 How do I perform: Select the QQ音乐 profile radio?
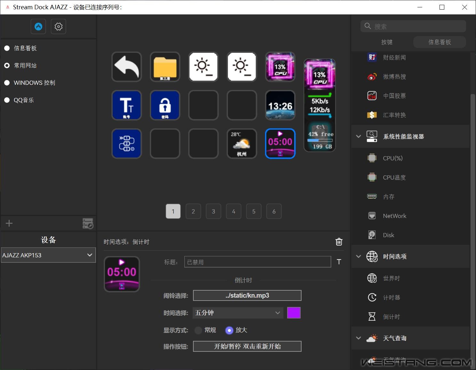point(7,100)
